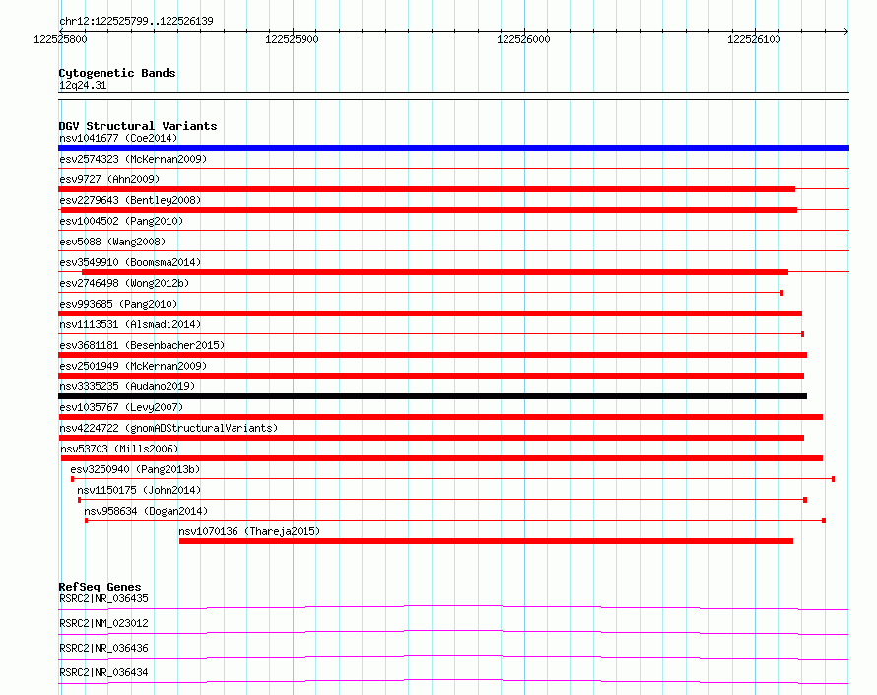Click the 122526100 ruler position
The image size is (877, 695).
tap(754, 39)
